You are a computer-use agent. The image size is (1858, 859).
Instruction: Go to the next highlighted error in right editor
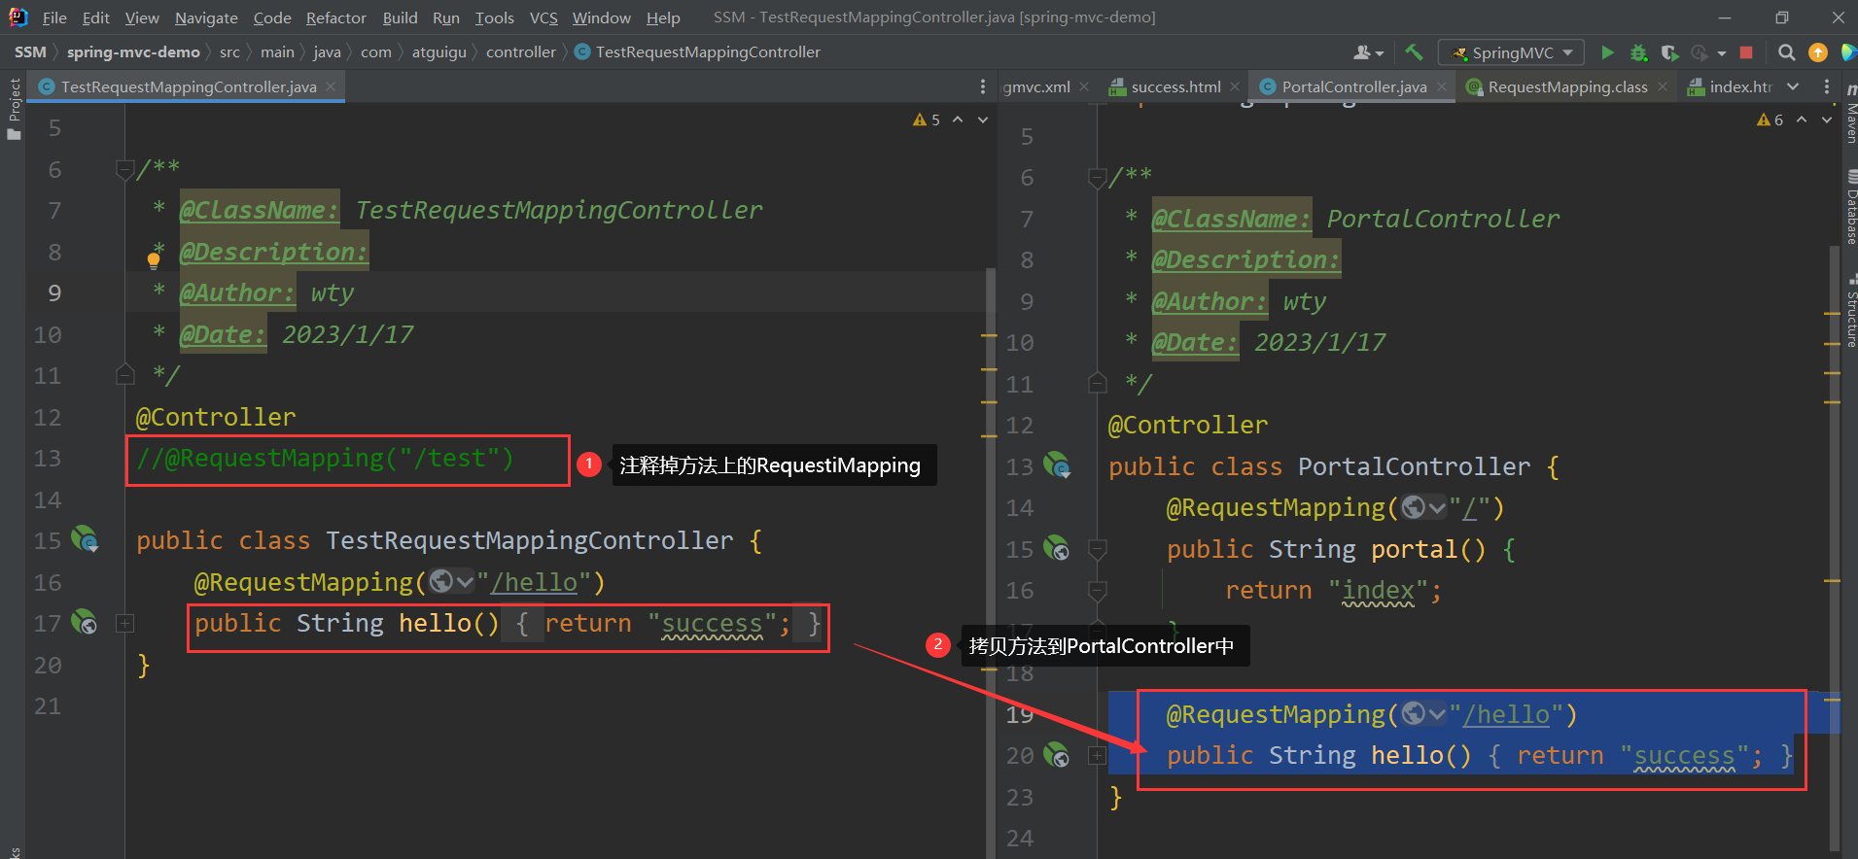[1827, 120]
